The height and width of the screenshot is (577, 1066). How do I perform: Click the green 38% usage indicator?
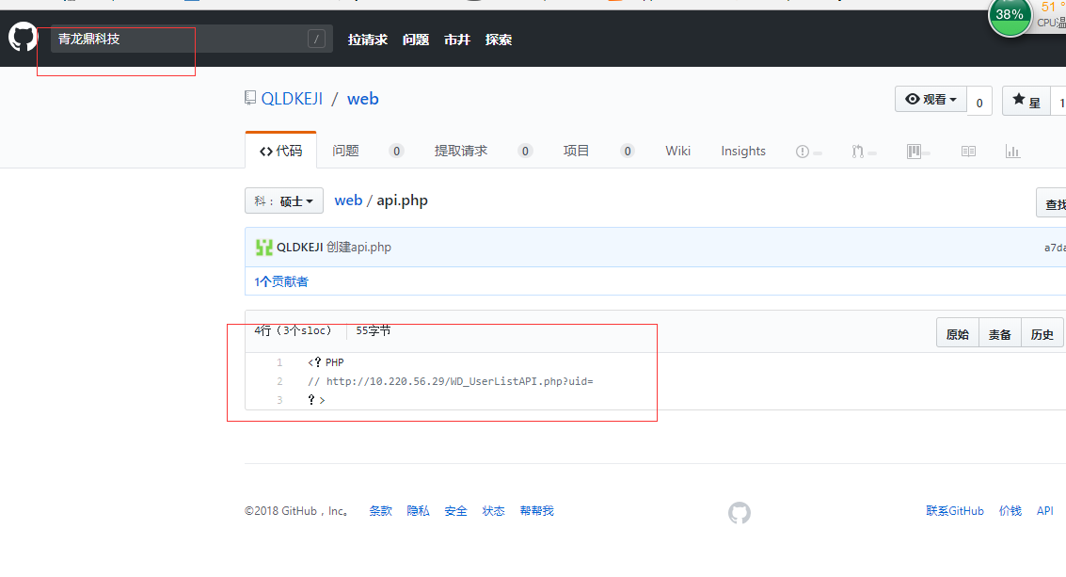pos(1010,16)
